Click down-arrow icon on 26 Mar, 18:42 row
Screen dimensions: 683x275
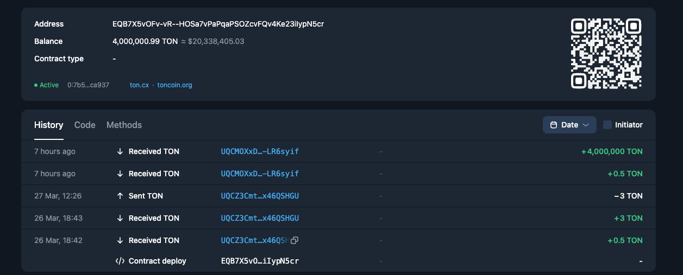[x=120, y=240]
